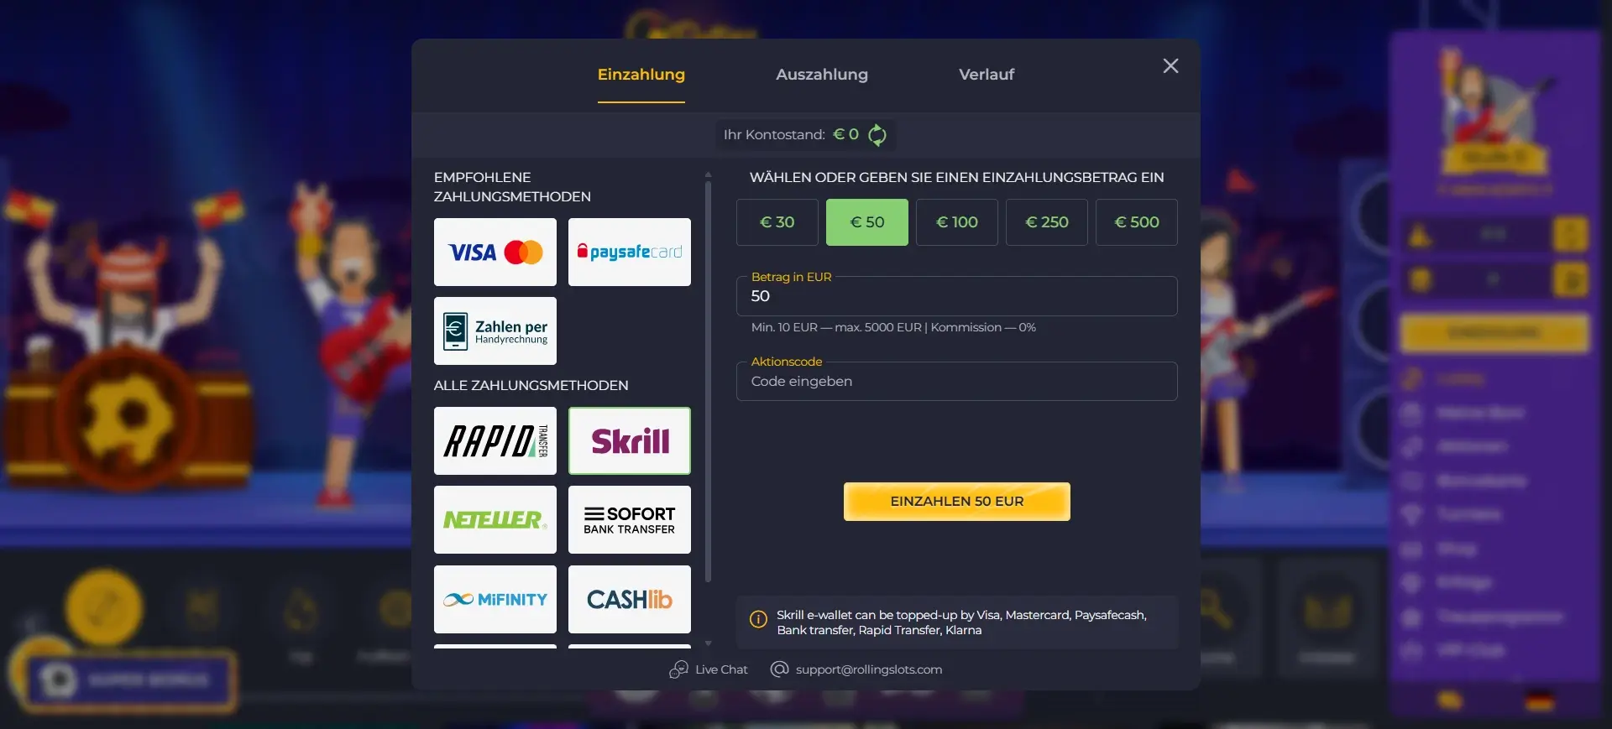Click the 'ALLE ZAHLUNGSMETHODEN' heading
Viewport: 1612px width, 729px height.
pos(531,385)
